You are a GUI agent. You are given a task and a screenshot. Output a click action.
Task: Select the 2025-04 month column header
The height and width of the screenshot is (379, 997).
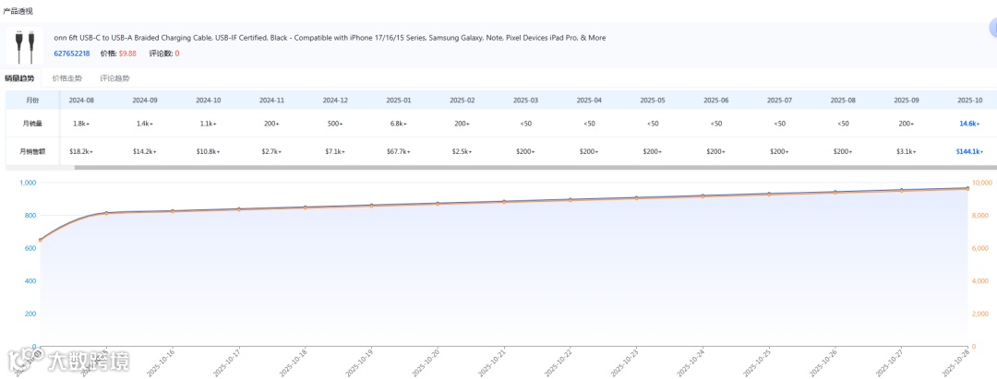click(589, 101)
